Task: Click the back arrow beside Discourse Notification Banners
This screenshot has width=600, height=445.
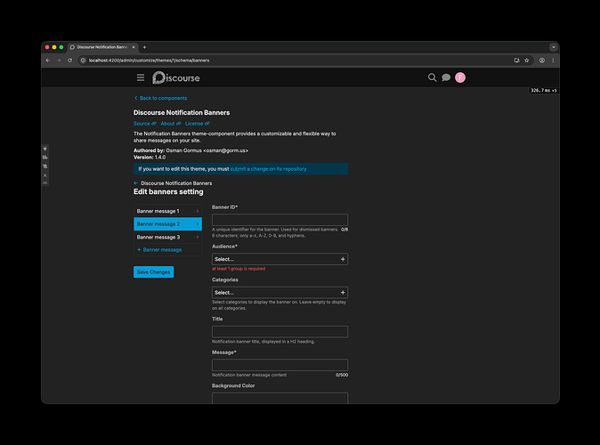Action: pos(135,183)
